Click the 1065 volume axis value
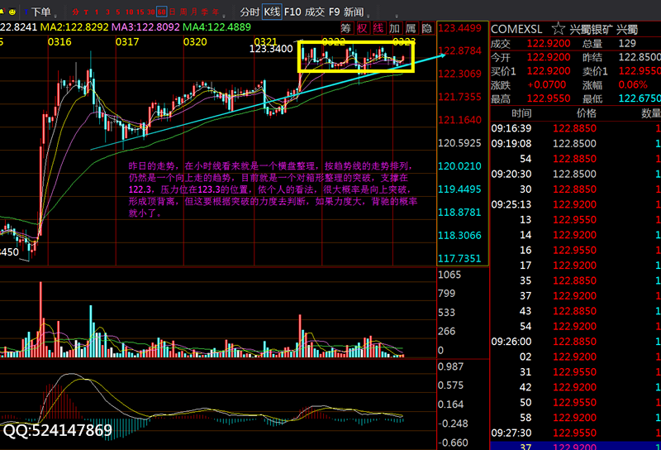Image resolution: width=661 pixels, height=450 pixels. click(449, 275)
